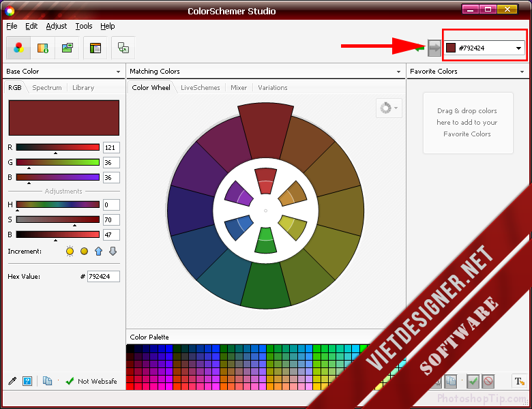Click the S saturation adjustment slider
The height and width of the screenshot is (409, 532).
58,219
